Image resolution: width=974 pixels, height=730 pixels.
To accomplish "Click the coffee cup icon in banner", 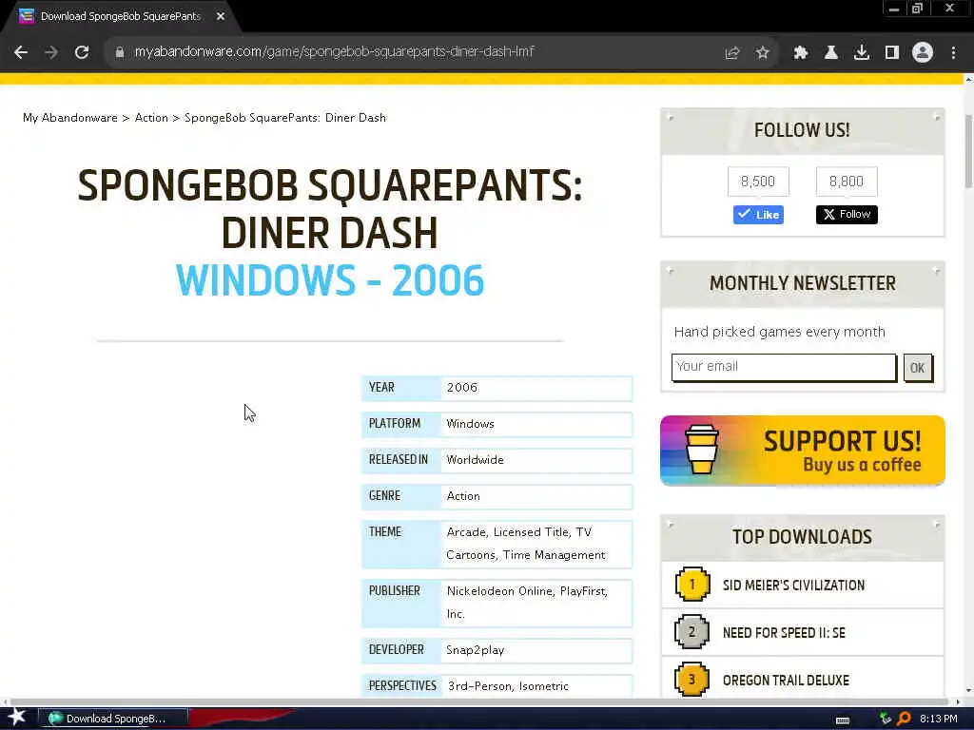I will [701, 450].
